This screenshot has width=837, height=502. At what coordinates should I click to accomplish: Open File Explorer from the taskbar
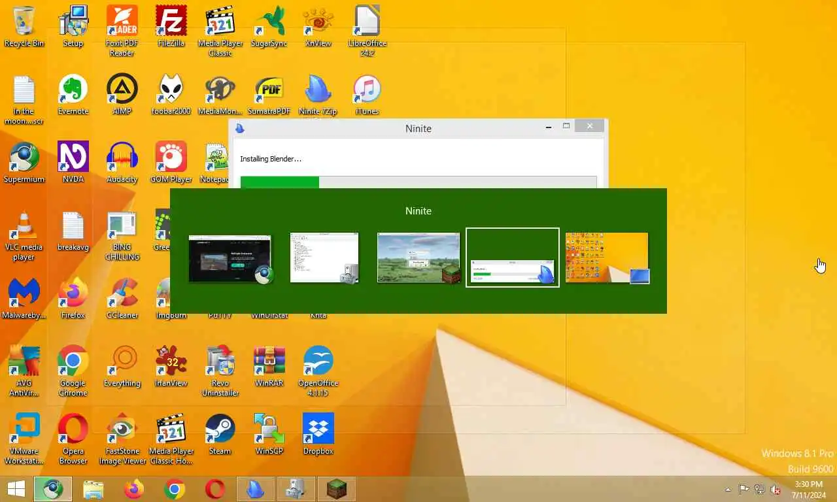click(x=94, y=489)
